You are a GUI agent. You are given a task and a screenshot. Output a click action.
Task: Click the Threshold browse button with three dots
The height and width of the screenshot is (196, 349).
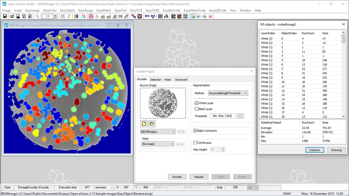[240, 116]
